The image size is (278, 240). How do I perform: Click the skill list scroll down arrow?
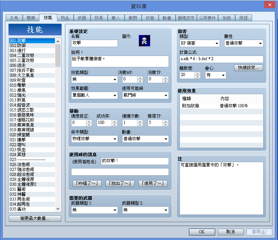(58, 209)
